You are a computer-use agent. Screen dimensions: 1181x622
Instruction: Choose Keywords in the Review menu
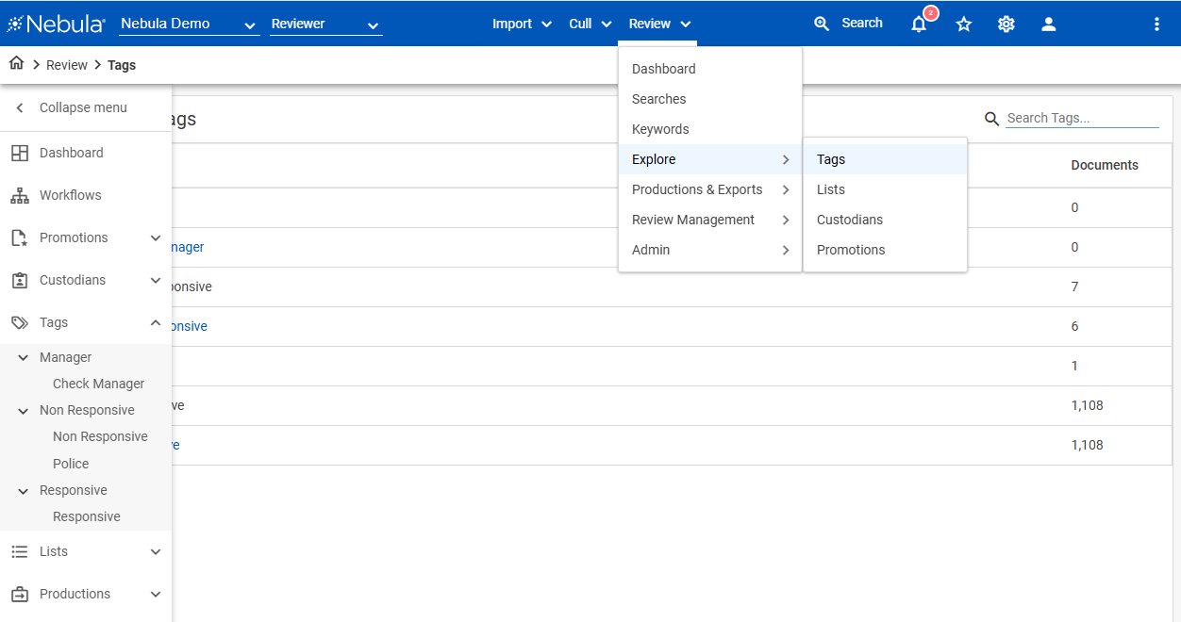tap(660, 129)
